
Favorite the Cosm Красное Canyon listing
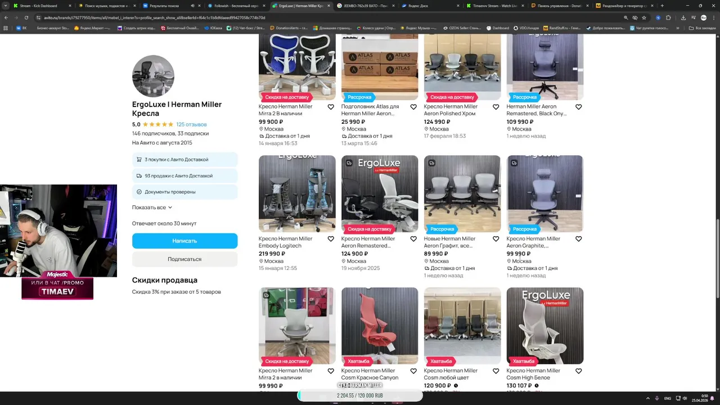(413, 371)
